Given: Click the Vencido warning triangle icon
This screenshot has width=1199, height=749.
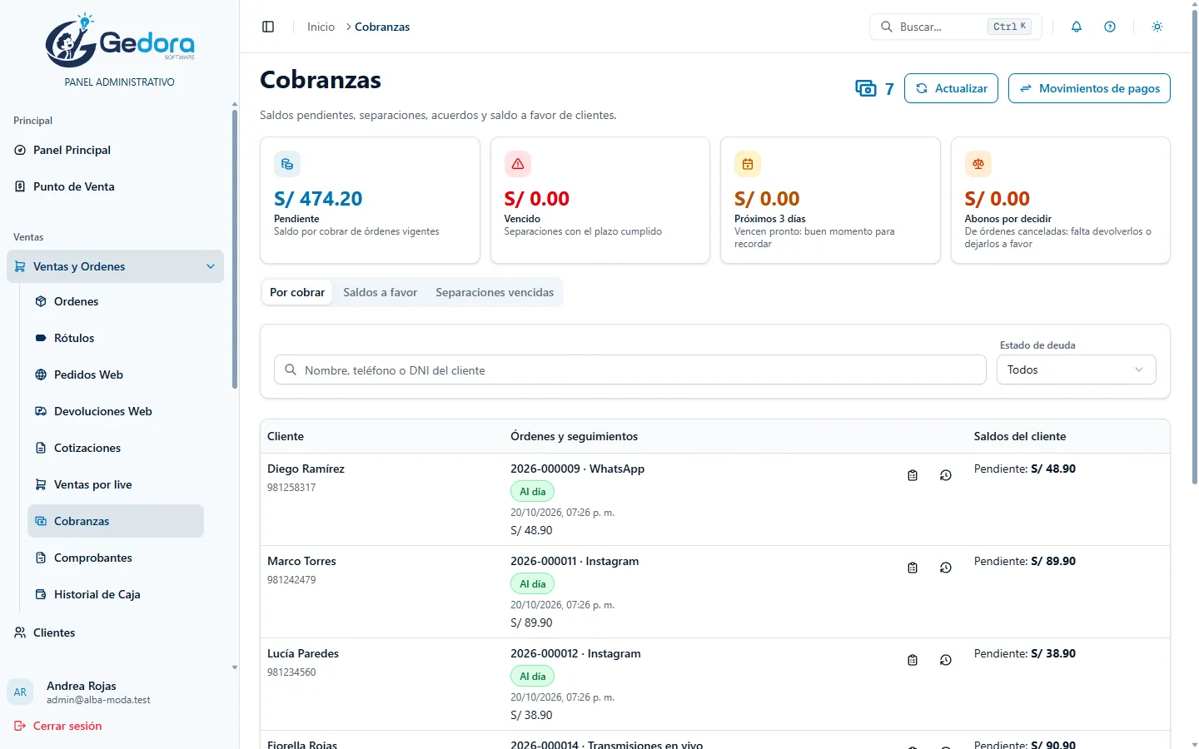Looking at the screenshot, I should click(x=518, y=164).
